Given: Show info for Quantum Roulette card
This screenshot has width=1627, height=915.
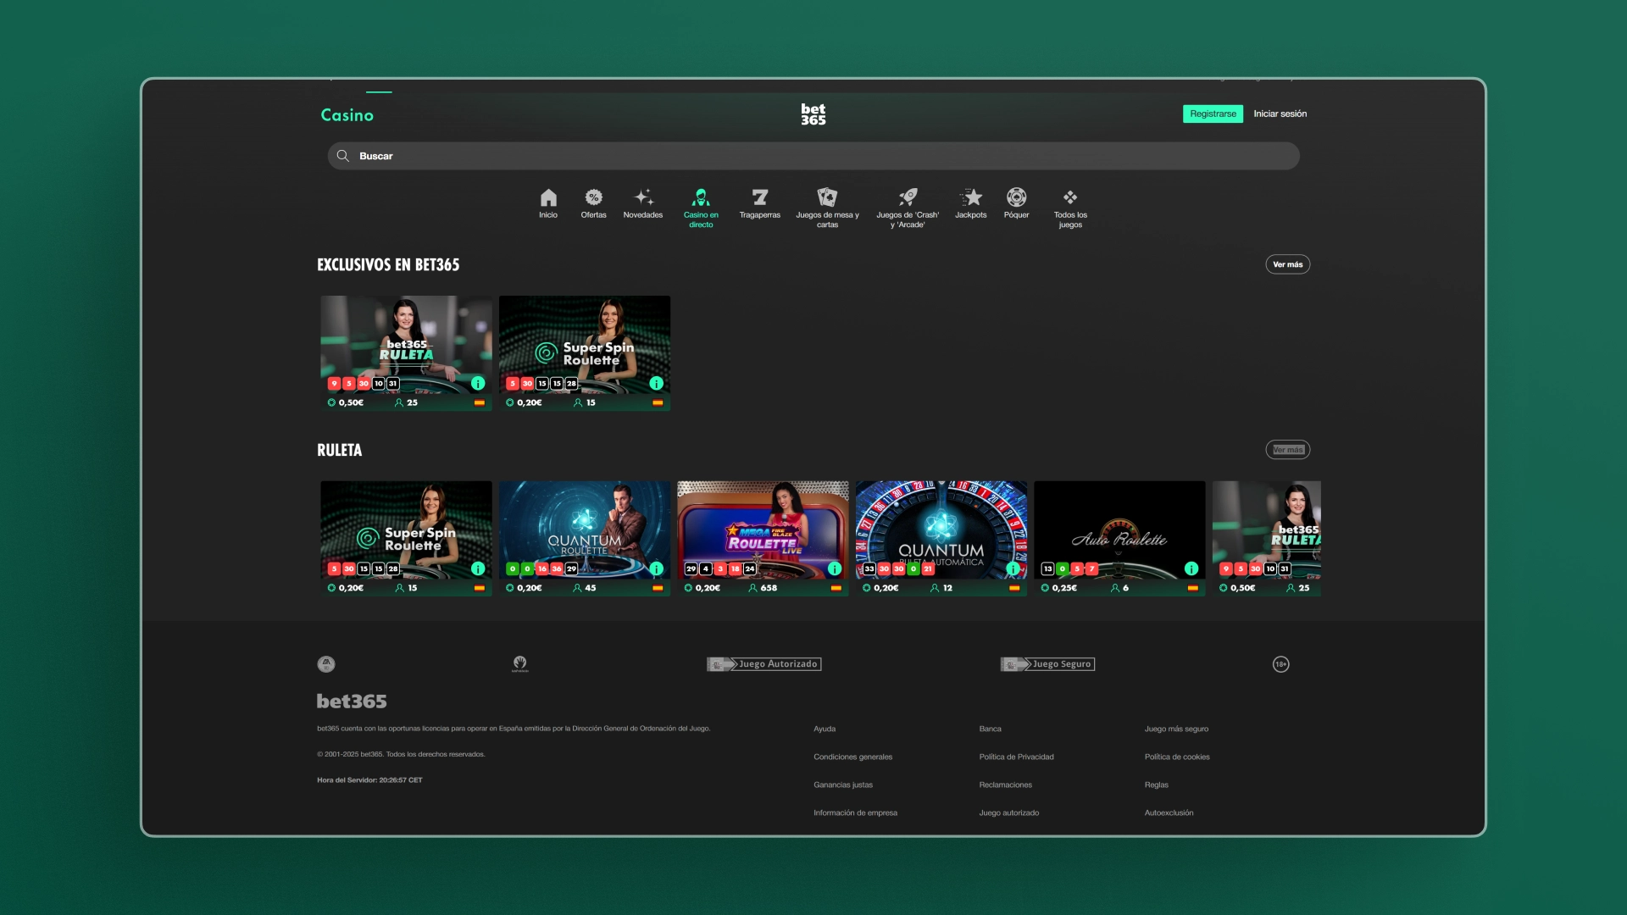Looking at the screenshot, I should [x=656, y=568].
